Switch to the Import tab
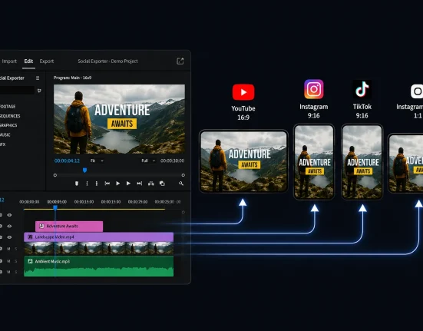 pyautogui.click(x=9, y=61)
